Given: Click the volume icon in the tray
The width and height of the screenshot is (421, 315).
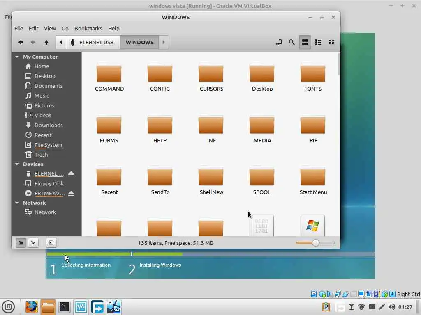Looking at the screenshot, I should coord(392,307).
